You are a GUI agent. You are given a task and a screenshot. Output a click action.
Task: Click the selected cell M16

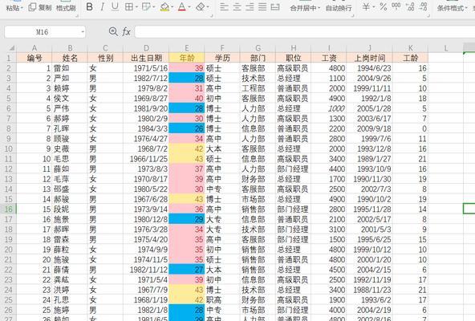click(x=469, y=209)
